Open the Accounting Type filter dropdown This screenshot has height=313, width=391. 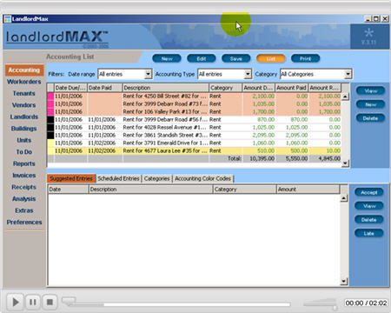click(248, 74)
